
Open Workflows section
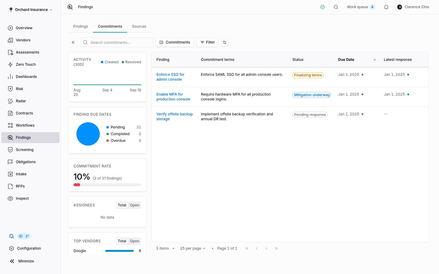pyautogui.click(x=30, y=125)
